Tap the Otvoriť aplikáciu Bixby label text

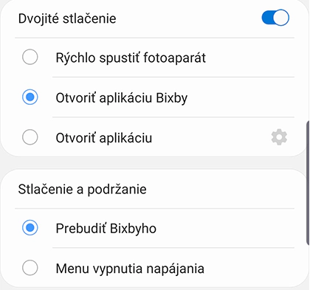122,98
